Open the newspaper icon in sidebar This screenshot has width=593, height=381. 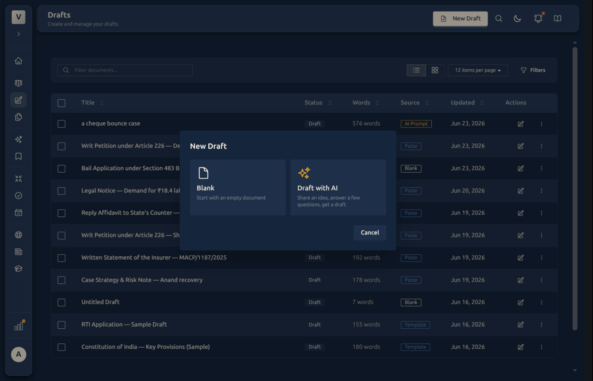coord(19,252)
